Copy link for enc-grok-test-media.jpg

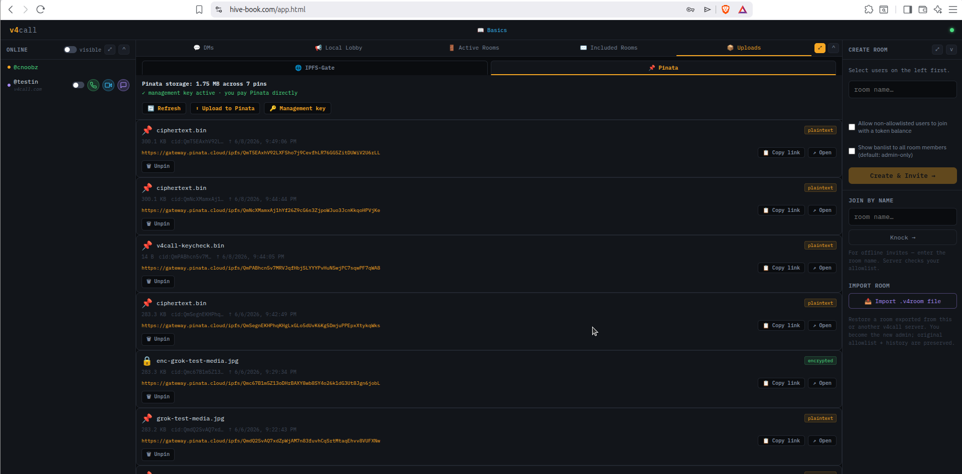(x=781, y=383)
